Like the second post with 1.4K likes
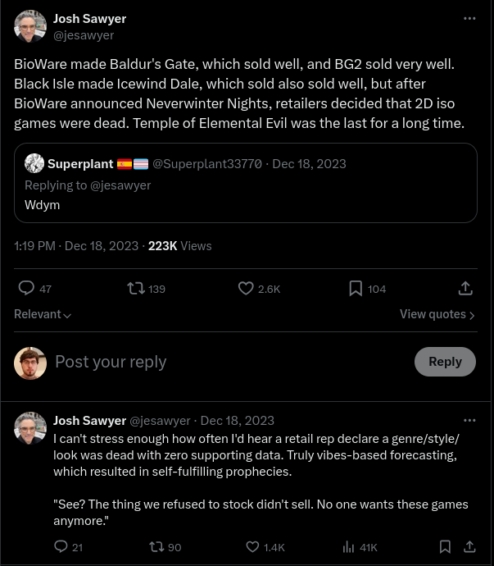Screen dimensions: 494x566 click(x=253, y=546)
